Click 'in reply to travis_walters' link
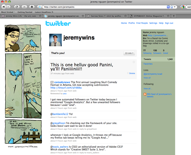This screenshot has width=191, height=155. [x=88, y=153]
